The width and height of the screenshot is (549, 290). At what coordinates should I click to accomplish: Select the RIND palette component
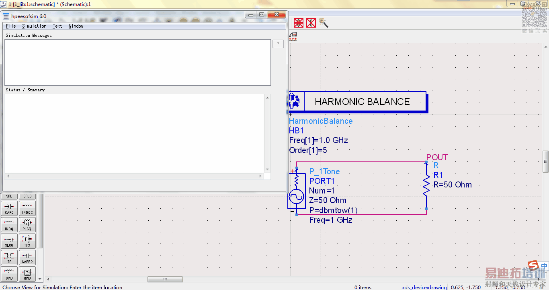(27, 274)
